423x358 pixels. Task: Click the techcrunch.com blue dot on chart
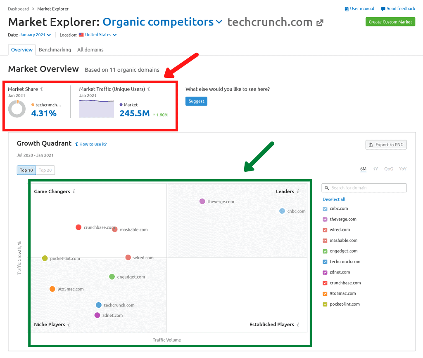click(99, 305)
